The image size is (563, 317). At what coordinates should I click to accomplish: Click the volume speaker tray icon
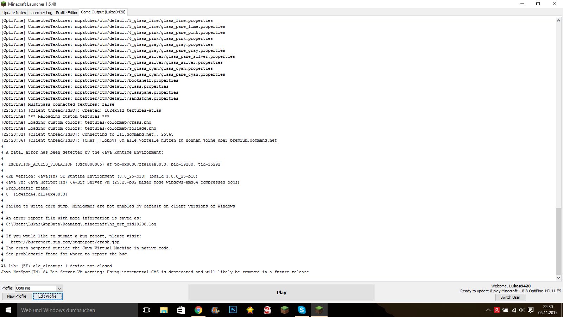[x=522, y=310]
